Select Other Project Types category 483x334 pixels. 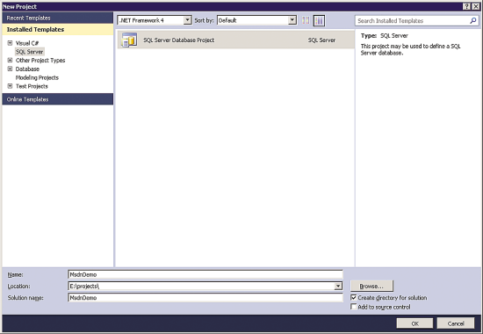(x=40, y=60)
